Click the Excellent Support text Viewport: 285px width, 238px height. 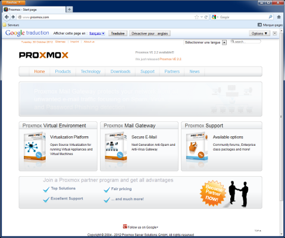[67, 198]
